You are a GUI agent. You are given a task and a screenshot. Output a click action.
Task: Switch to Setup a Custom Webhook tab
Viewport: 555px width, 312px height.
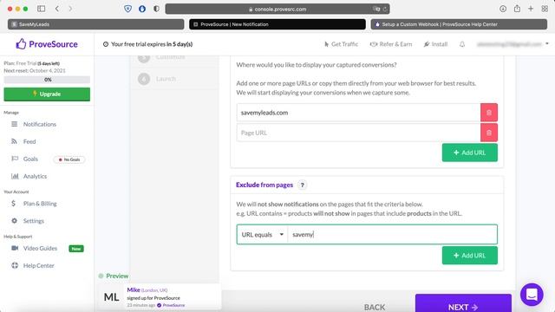coord(459,24)
